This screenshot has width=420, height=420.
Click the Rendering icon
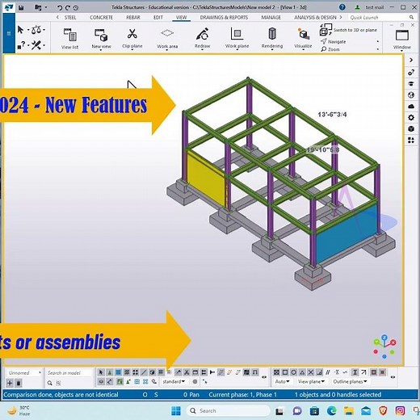[272, 34]
